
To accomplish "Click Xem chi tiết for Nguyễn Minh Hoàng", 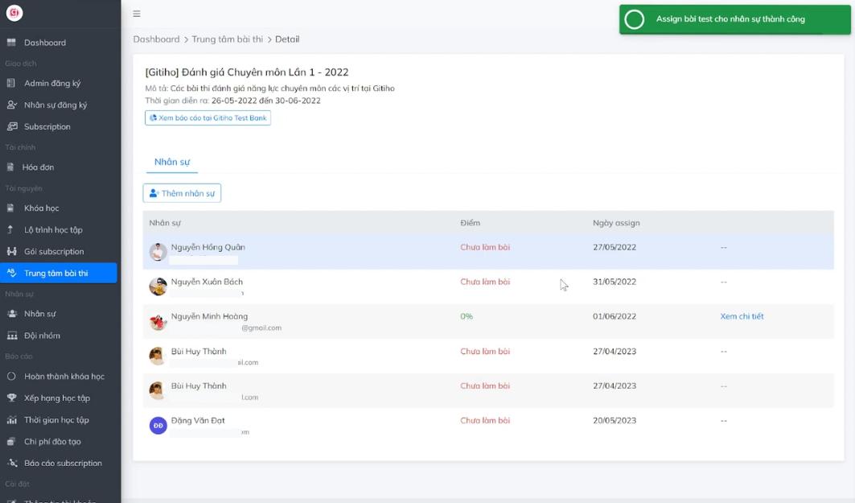I will coord(742,317).
